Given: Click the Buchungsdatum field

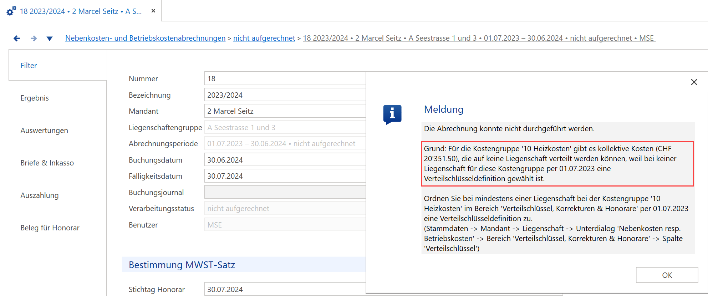Looking at the screenshot, I should pyautogui.click(x=285, y=160).
